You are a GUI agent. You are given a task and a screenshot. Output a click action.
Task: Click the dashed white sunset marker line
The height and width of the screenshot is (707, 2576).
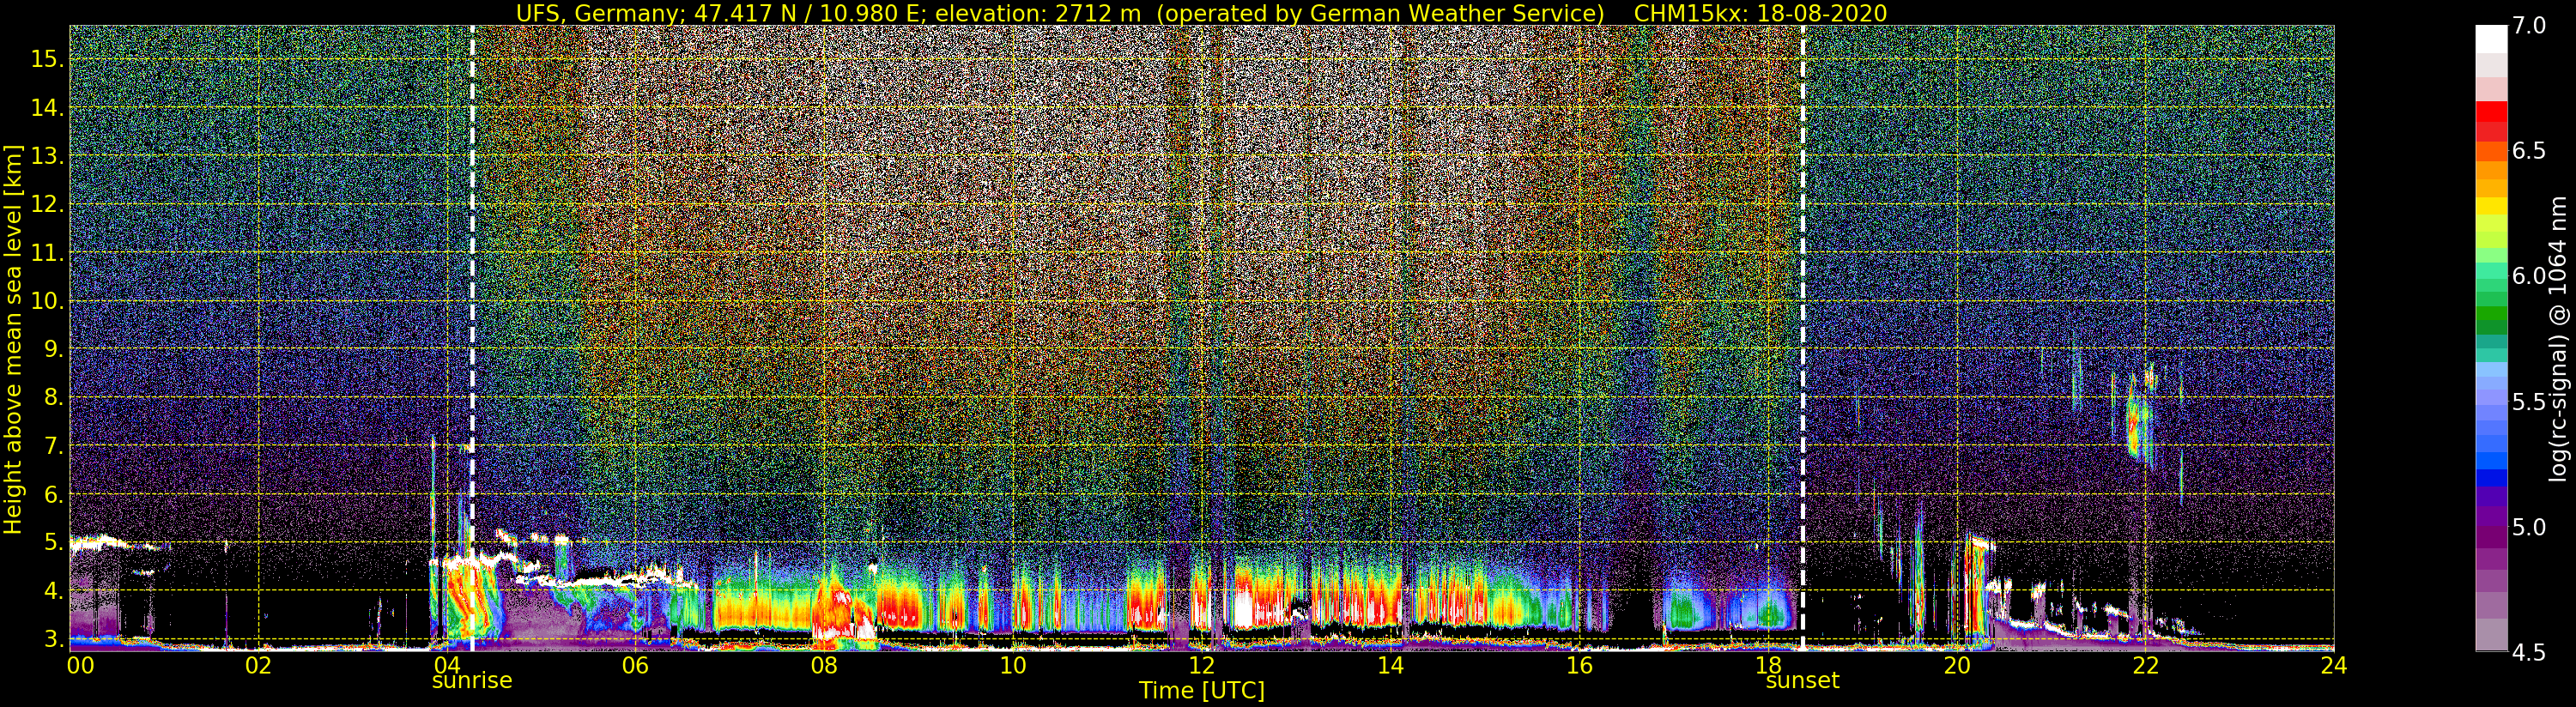coord(1803,338)
